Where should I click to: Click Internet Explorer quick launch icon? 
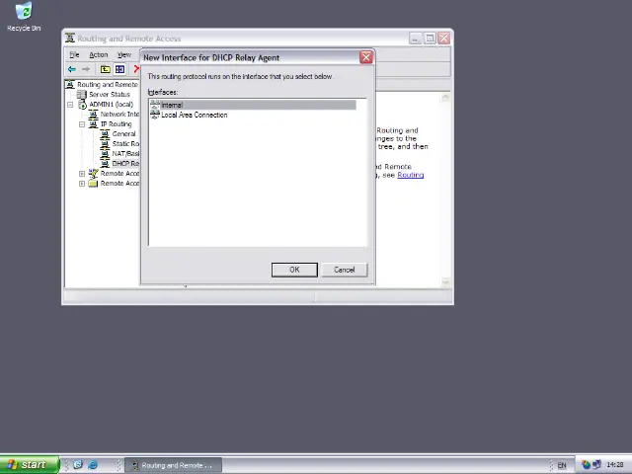pyautogui.click(x=93, y=465)
